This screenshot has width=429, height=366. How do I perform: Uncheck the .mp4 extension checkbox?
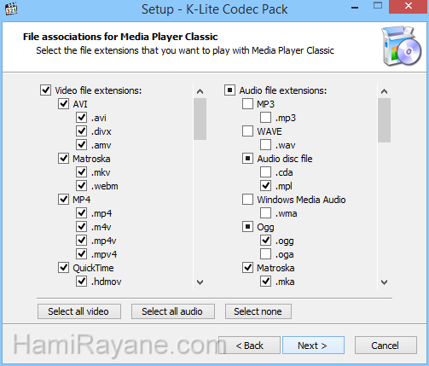[82, 212]
